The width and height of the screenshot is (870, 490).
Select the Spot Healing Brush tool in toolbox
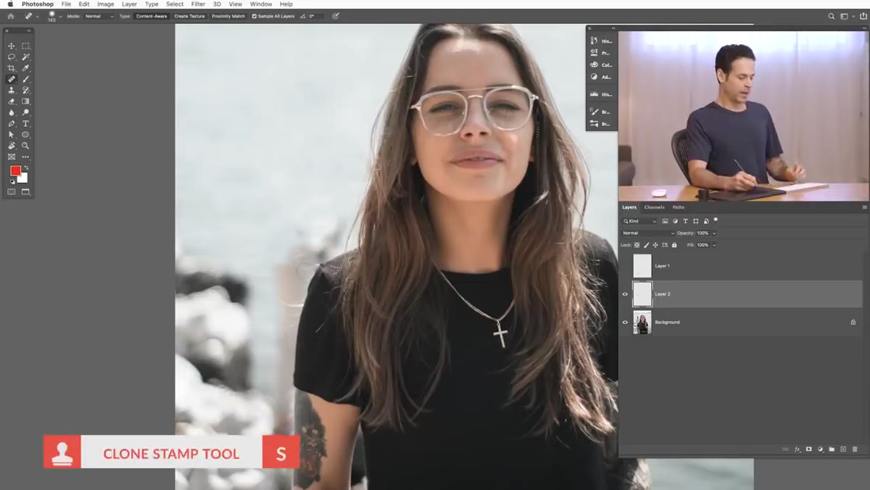pos(12,79)
